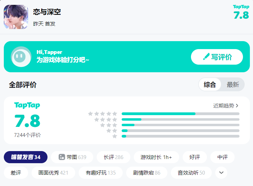
Task: Filter reviews by 画面优秀 tag
Action: pos(53,173)
